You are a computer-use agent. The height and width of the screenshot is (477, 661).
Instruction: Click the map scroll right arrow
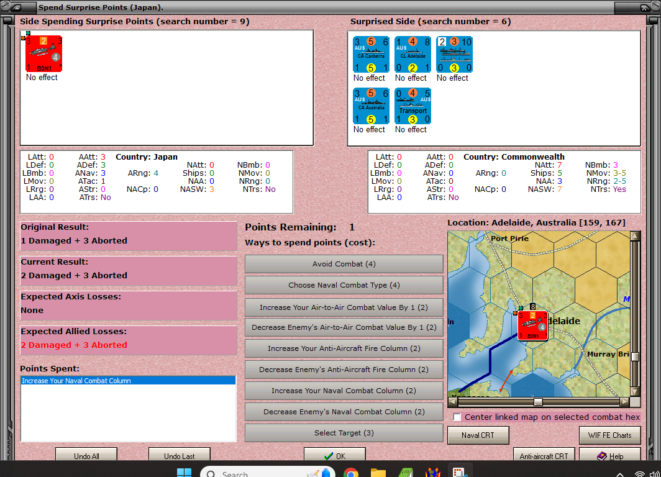click(x=625, y=402)
